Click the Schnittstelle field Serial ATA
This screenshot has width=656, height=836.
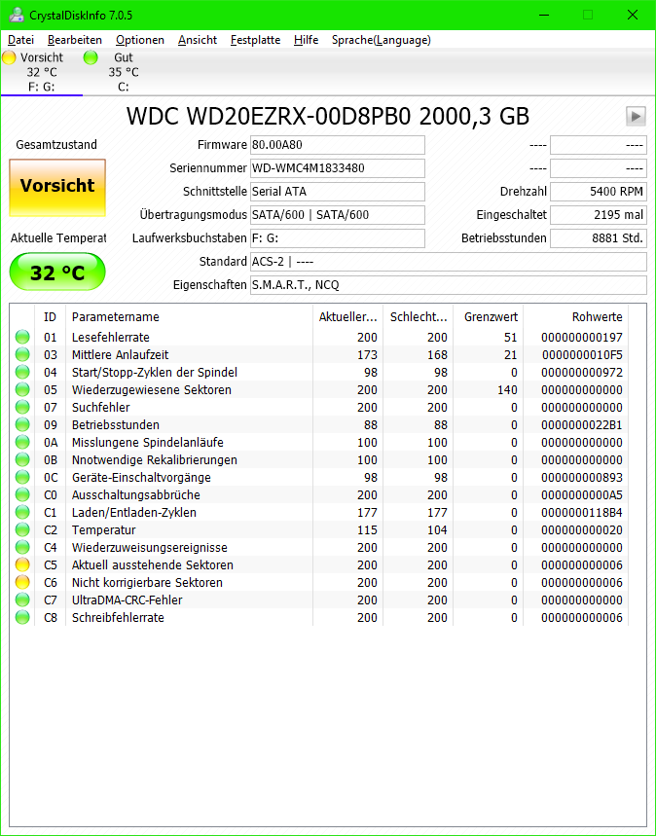(337, 192)
